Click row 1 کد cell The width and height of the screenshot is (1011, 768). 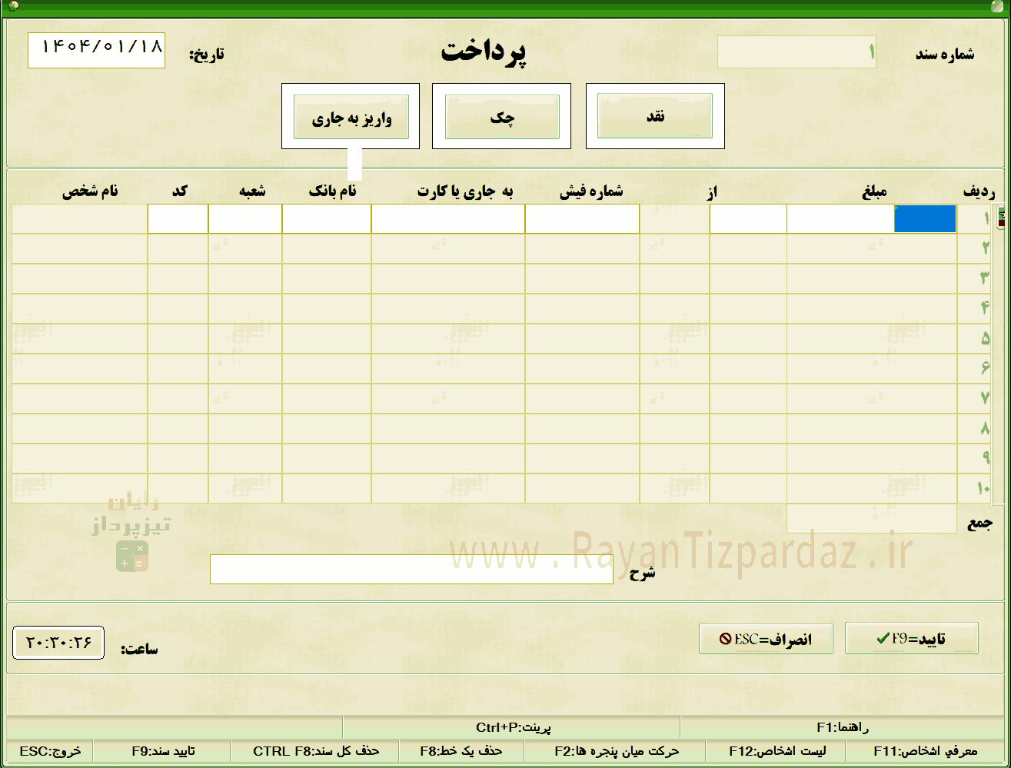click(178, 218)
